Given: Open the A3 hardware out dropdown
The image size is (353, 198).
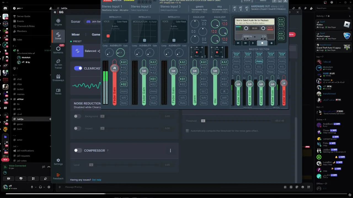Looking at the screenshot, I should click(247, 8).
